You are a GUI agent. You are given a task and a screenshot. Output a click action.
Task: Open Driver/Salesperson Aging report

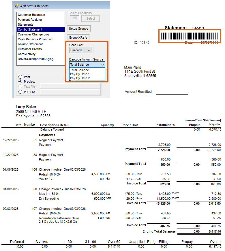(x=35, y=59)
